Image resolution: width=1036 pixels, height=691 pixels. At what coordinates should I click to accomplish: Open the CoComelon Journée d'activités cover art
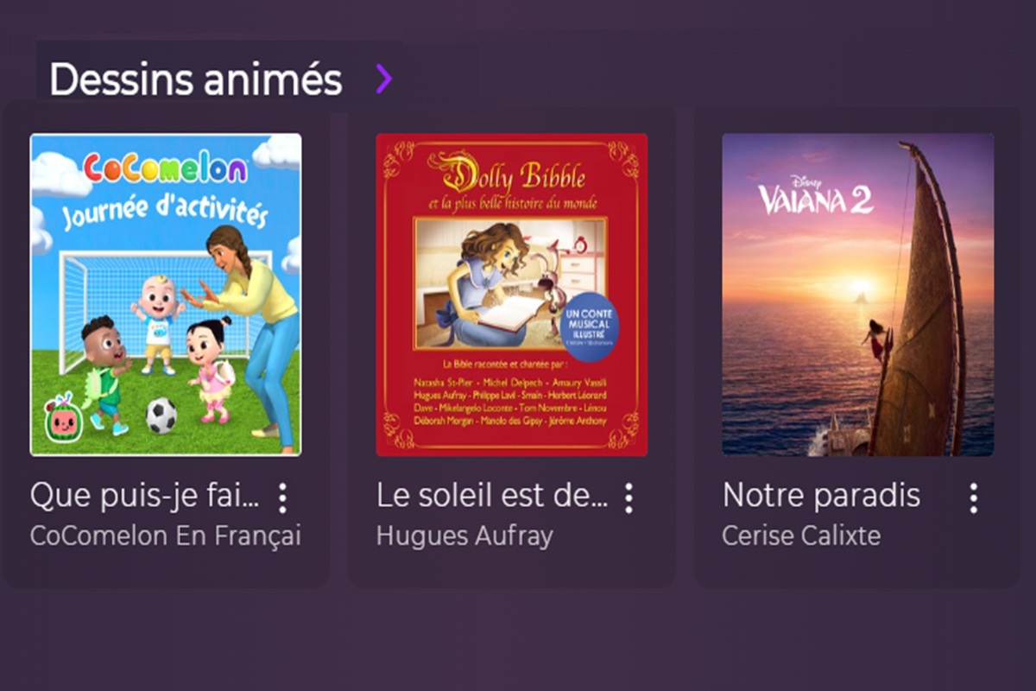pyautogui.click(x=166, y=294)
